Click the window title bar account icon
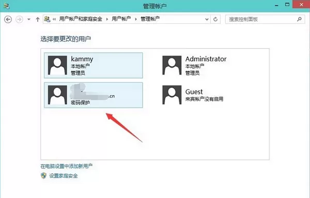Image resolution: width=310 pixels, height=198 pixels. tap(6, 6)
